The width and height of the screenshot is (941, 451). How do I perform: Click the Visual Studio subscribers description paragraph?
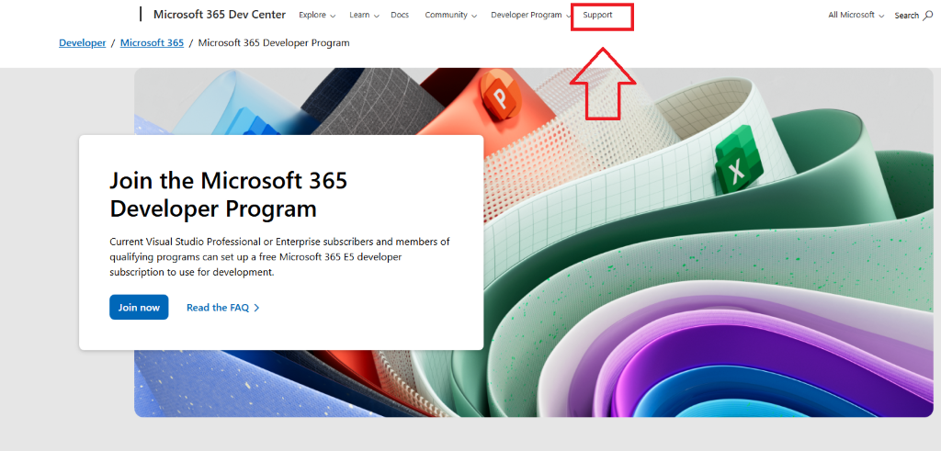tap(279, 256)
